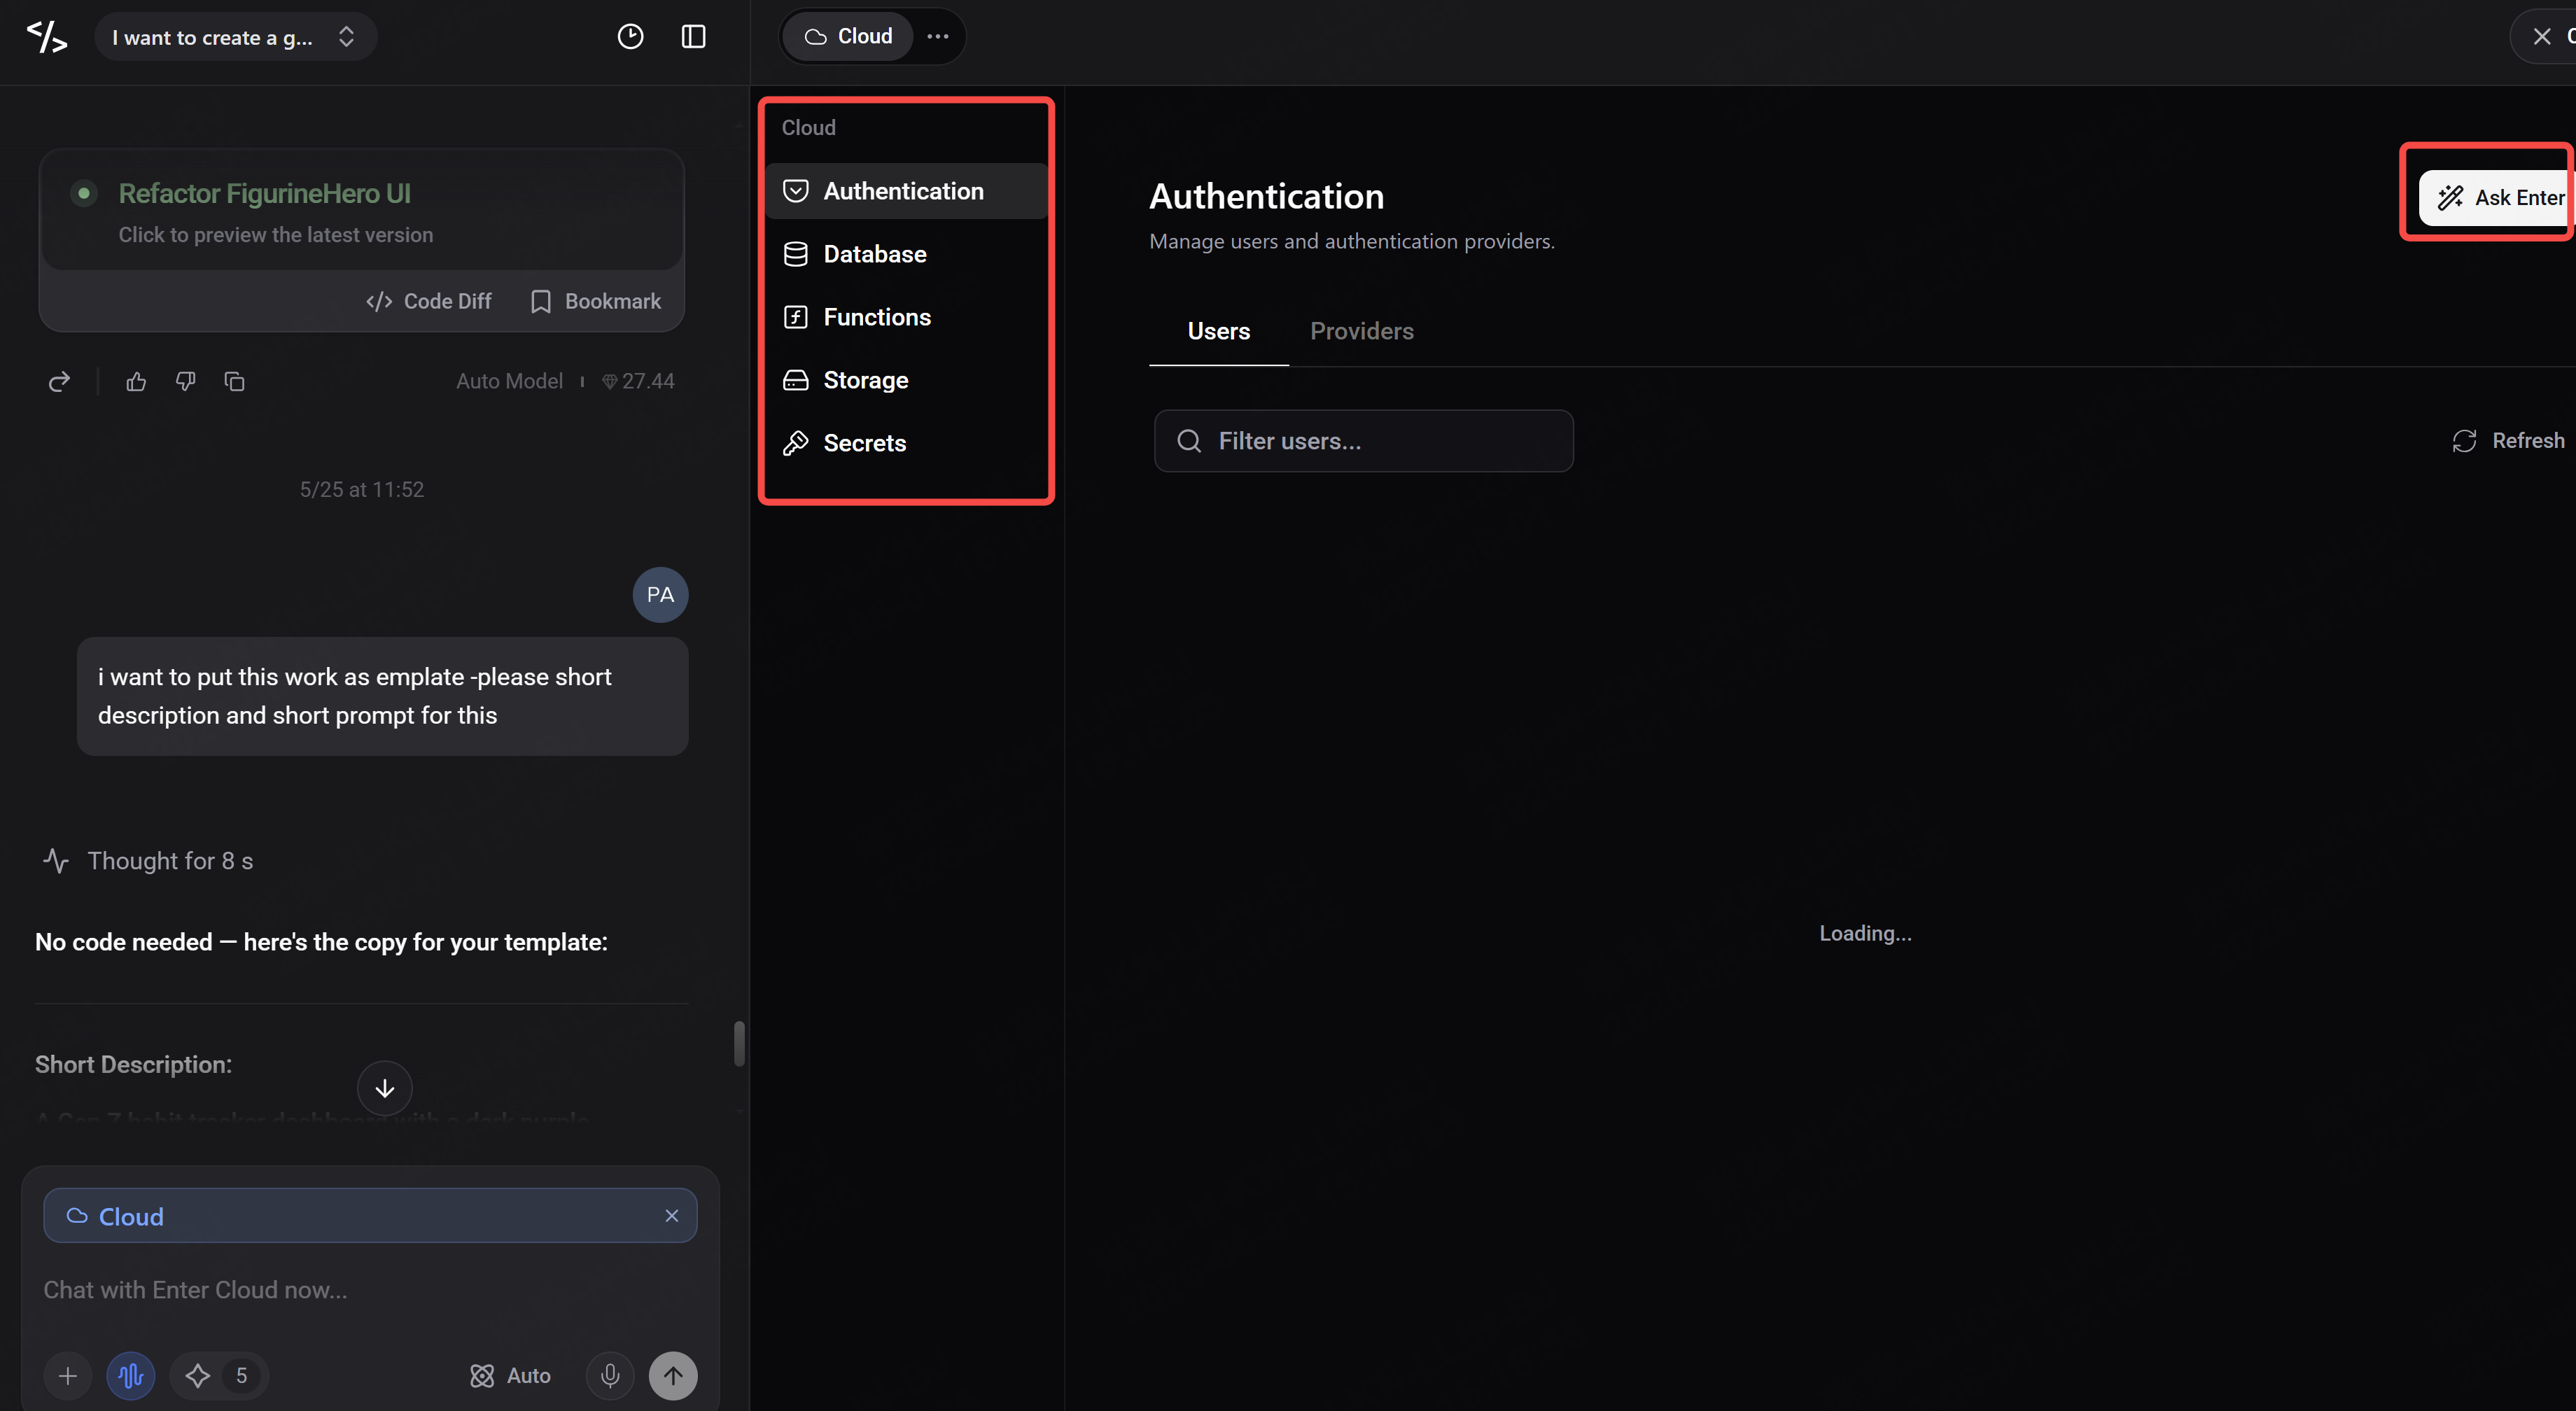Open the Auto model selector
2576x1411 pixels.
point(510,1376)
